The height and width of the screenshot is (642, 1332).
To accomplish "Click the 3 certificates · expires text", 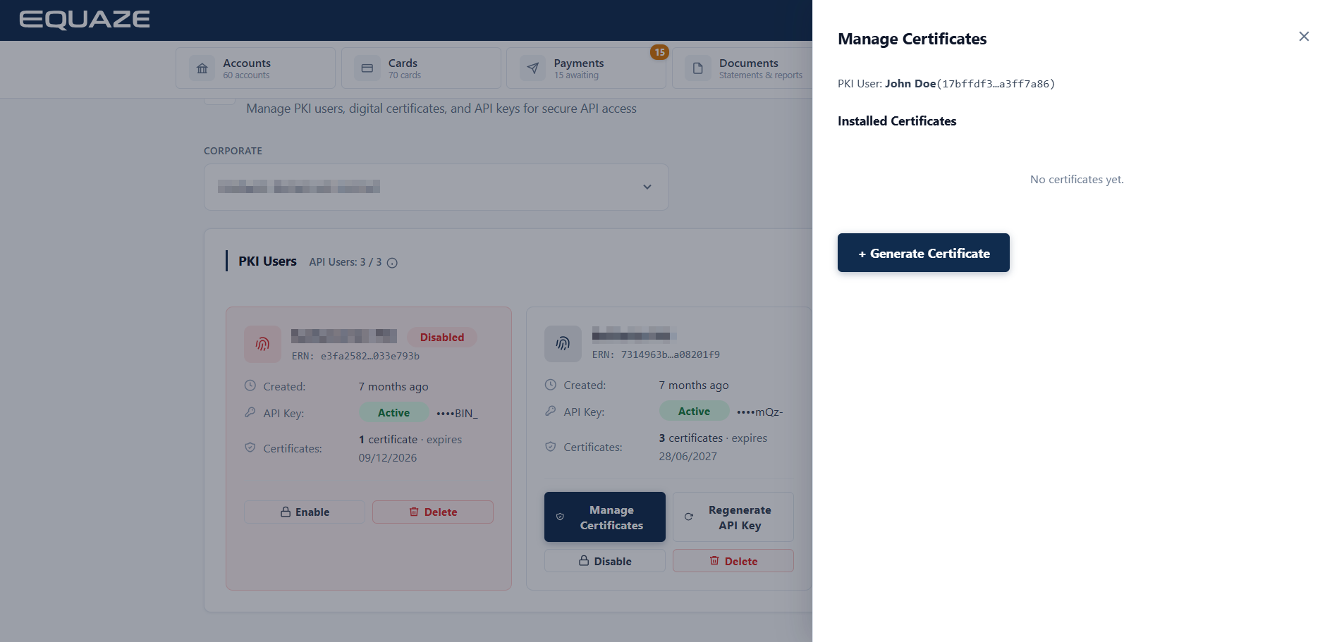I will pos(713,438).
